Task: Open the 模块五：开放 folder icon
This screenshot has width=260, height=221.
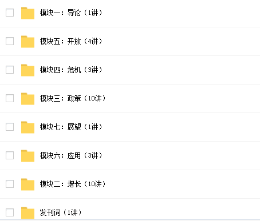Action: pos(27,42)
